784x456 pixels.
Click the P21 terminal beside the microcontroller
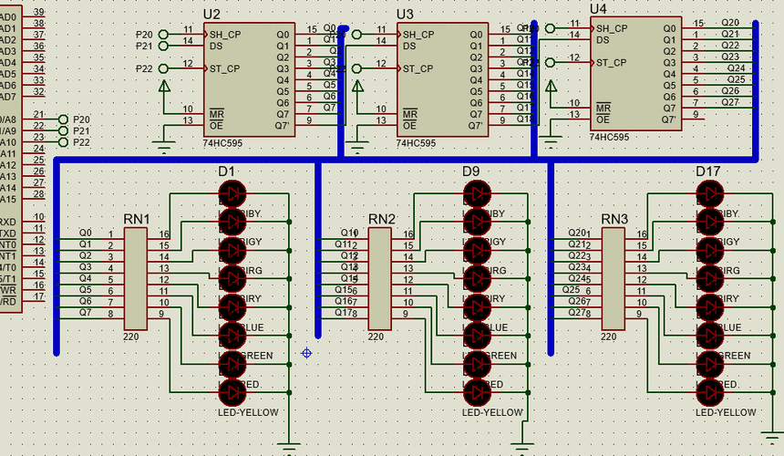tap(63, 131)
